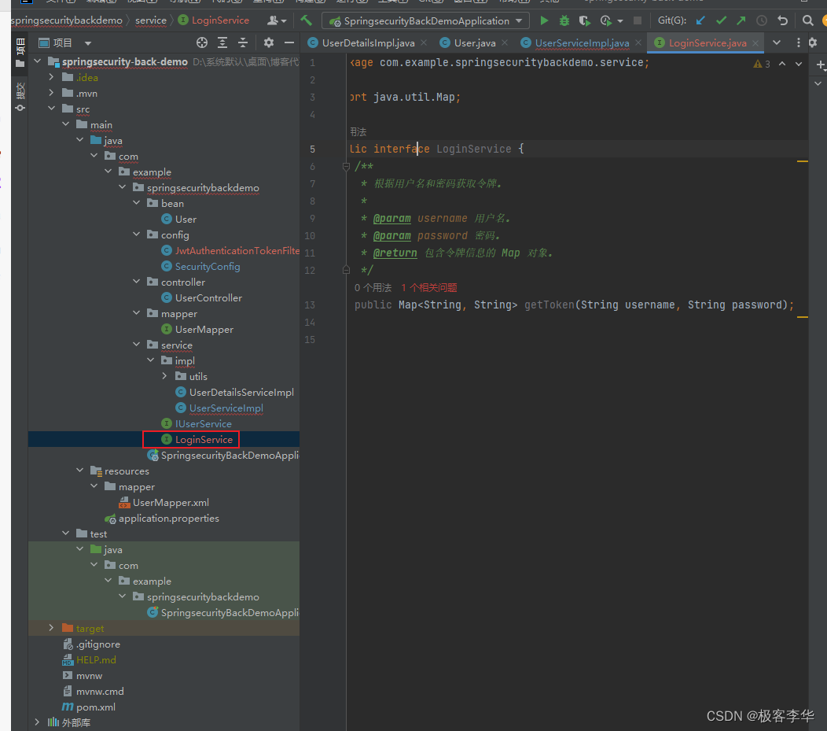Open the 项目 view selector dropdown
Screen dimensions: 827x731
87,43
